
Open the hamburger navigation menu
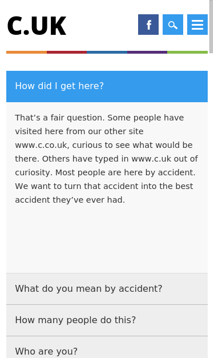(x=197, y=25)
